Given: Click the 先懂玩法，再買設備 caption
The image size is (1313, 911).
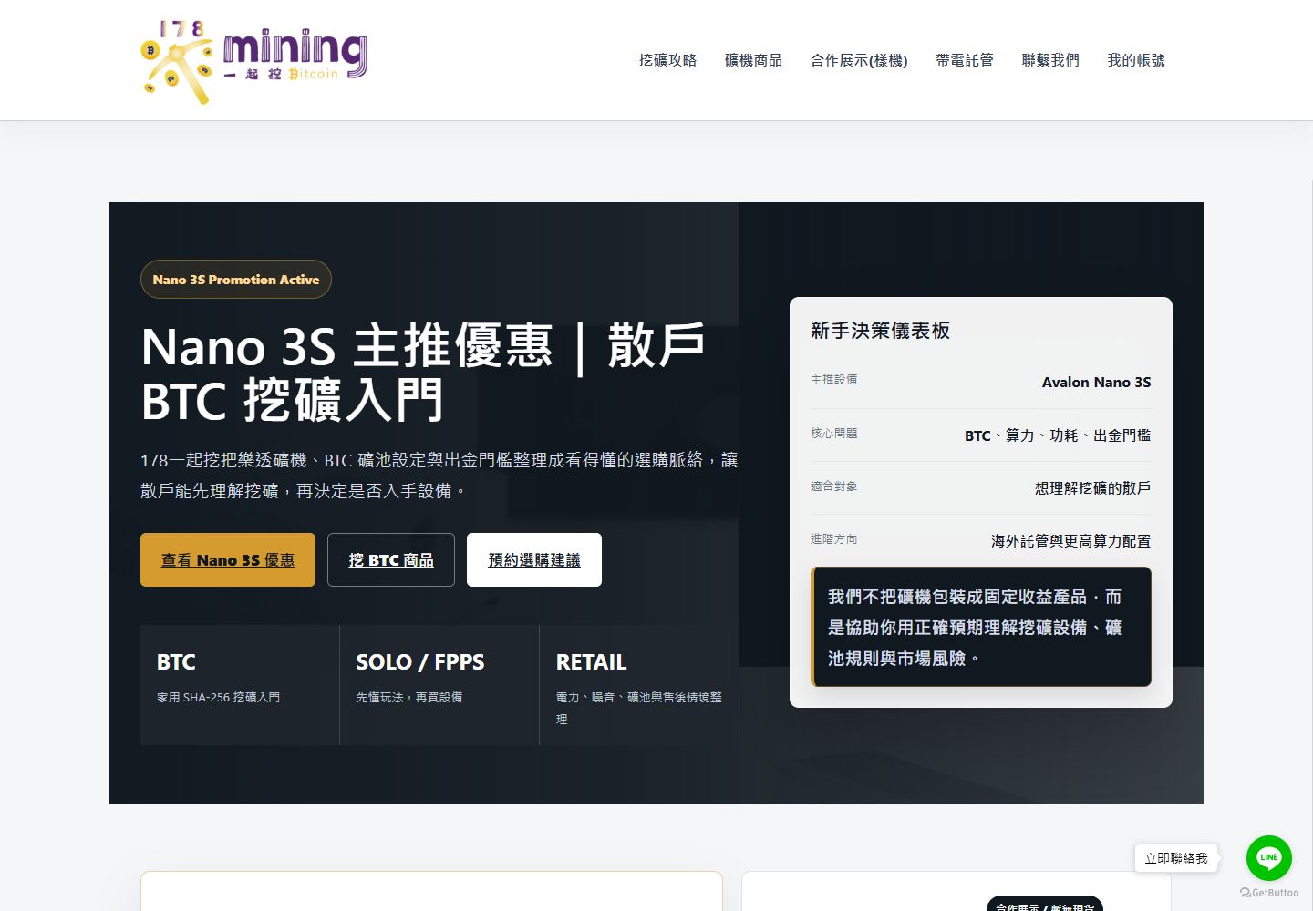Looking at the screenshot, I should click(409, 698).
